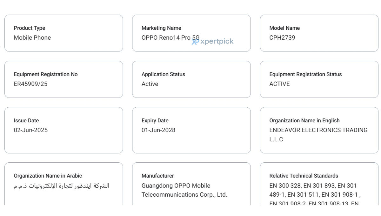381x216 pixels.
Task: Select the Organization Name in English label
Action: pyautogui.click(x=304, y=120)
